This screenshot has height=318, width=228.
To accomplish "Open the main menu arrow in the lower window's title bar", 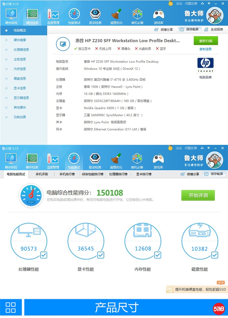I will coord(209,148).
